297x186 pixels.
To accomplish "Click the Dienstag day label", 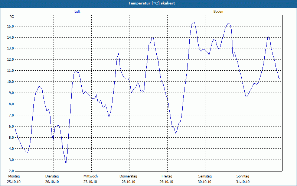I will [52, 176].
